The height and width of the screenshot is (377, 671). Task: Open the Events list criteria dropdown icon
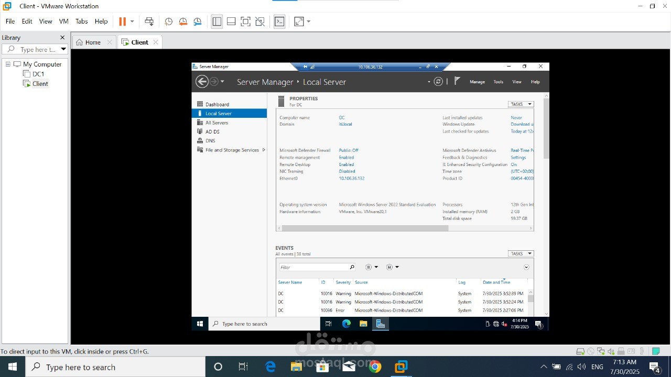click(372, 267)
